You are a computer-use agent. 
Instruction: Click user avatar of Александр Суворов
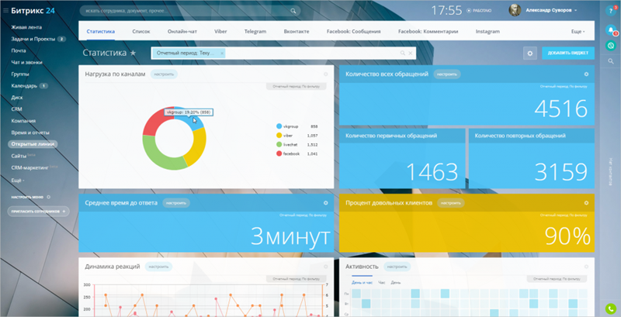pos(515,10)
